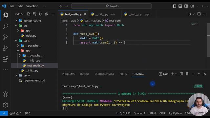
Task: Open the Search view in activity bar
Action: click(5, 26)
